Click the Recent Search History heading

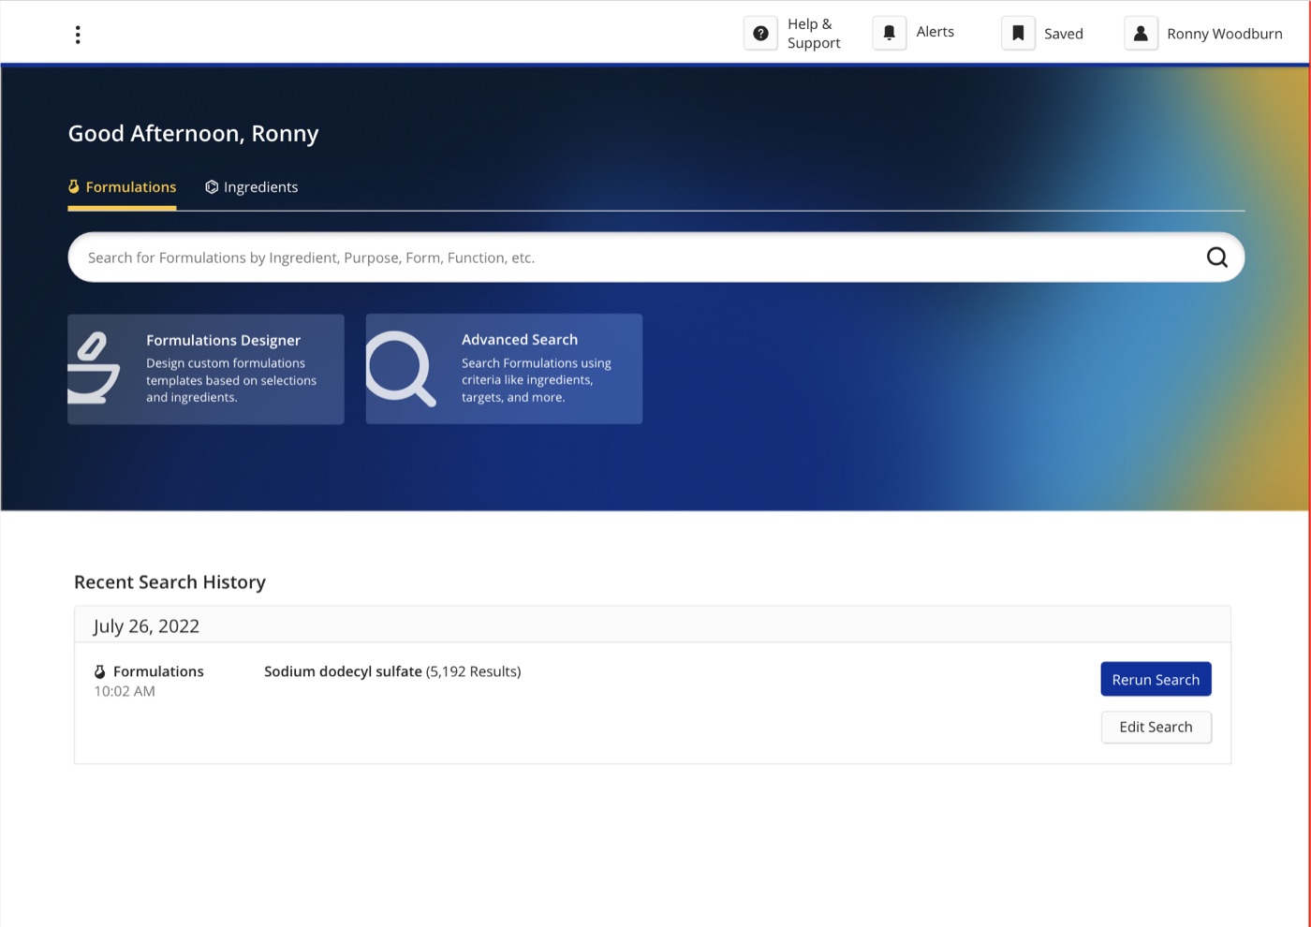click(x=169, y=582)
